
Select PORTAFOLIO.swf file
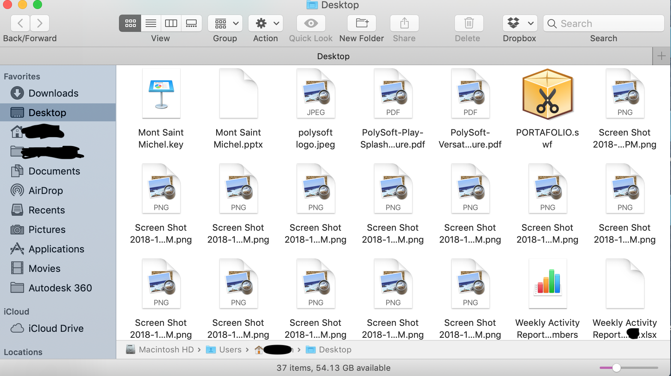[548, 109]
